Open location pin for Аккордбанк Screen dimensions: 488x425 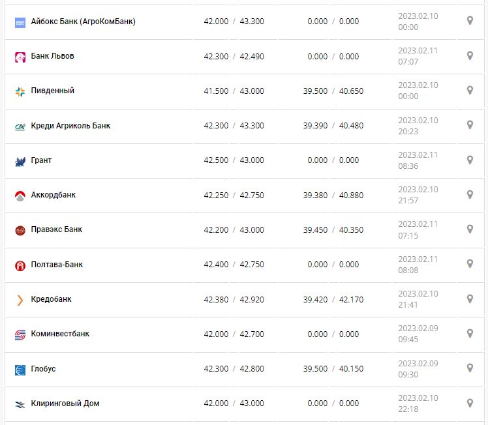click(469, 194)
